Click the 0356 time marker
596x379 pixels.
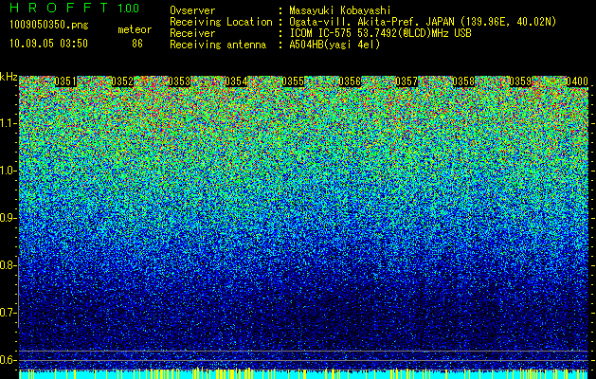click(350, 81)
